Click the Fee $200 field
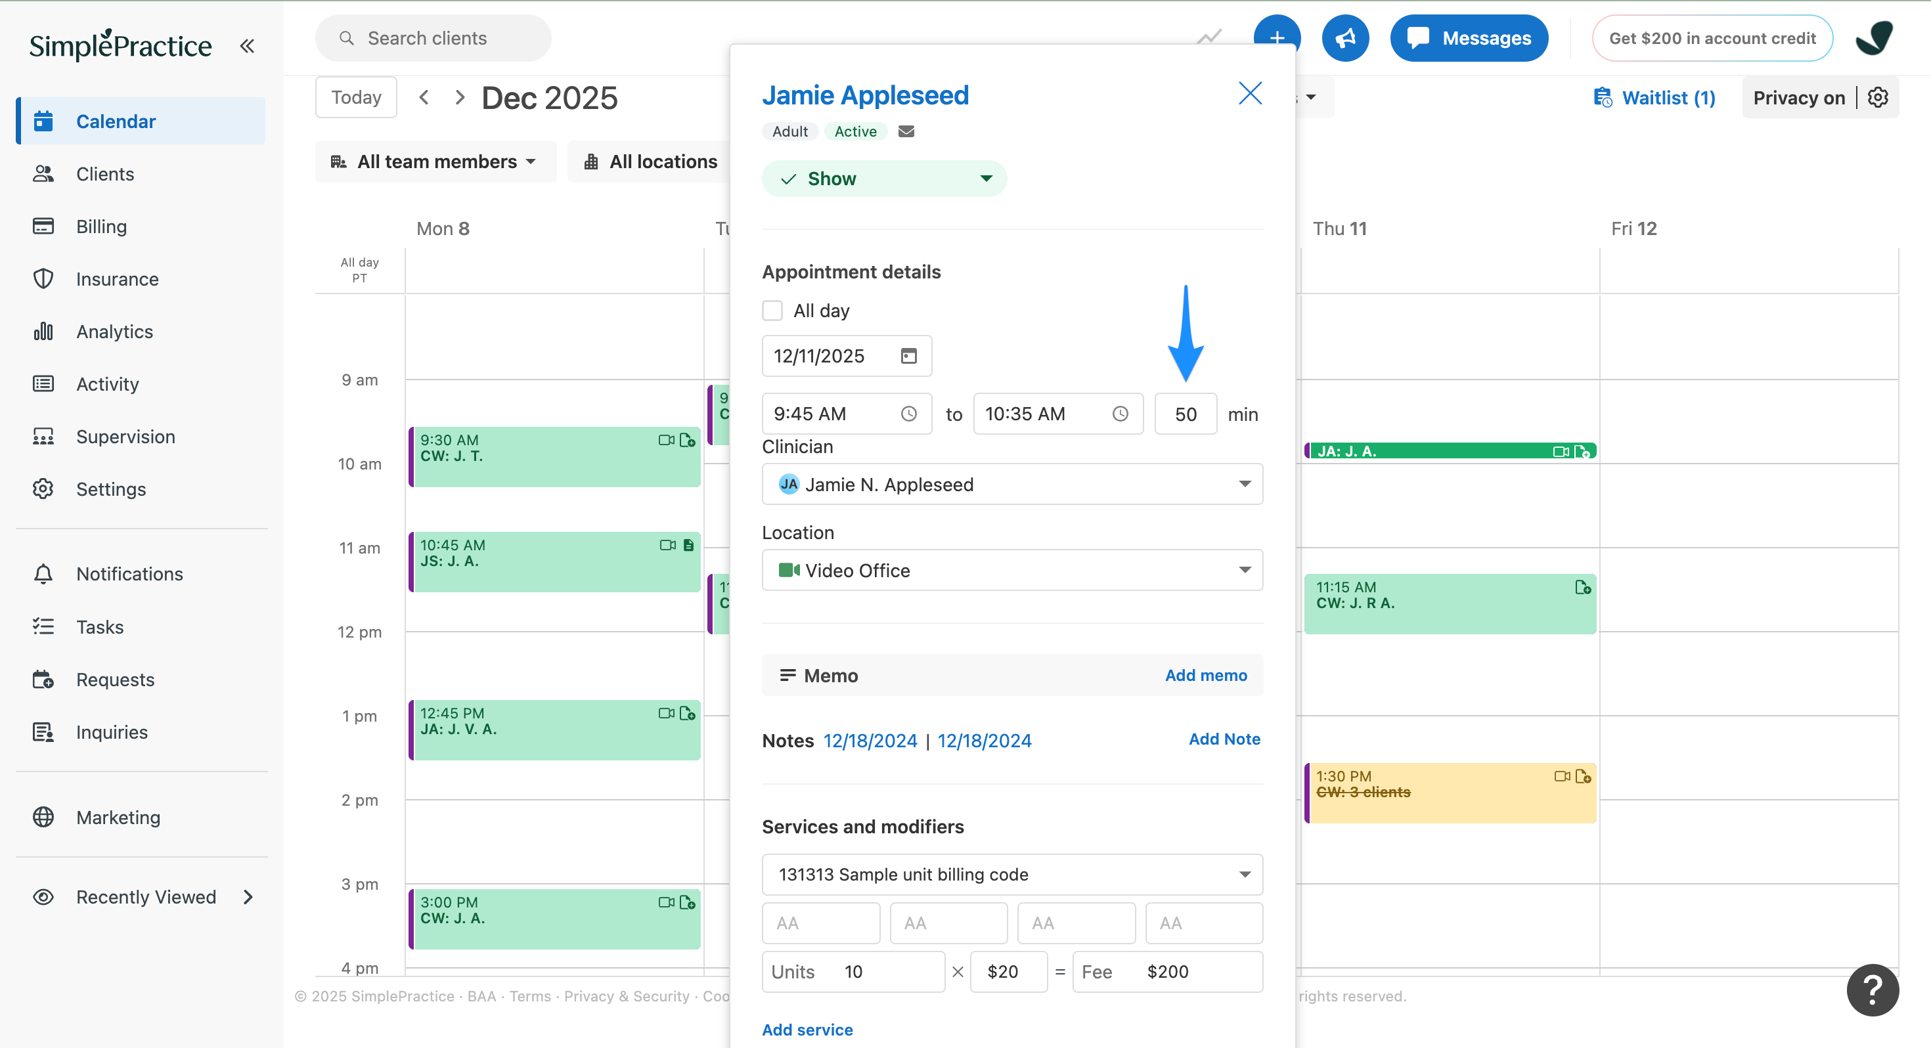 click(1167, 972)
